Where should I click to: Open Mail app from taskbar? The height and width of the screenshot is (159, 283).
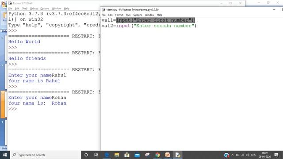pos(137,155)
